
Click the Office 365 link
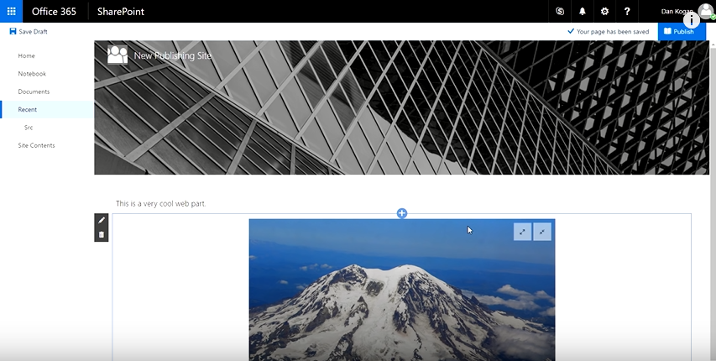54,12
